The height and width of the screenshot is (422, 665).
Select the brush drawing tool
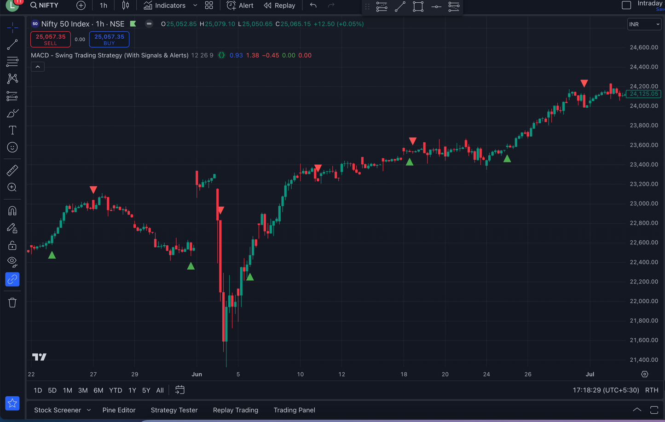click(12, 113)
